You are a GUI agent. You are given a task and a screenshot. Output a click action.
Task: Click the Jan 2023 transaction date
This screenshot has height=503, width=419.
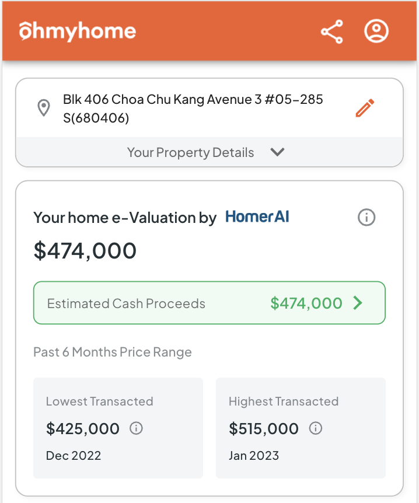pyautogui.click(x=254, y=456)
